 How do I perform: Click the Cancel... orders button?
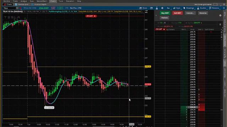click(190, 13)
